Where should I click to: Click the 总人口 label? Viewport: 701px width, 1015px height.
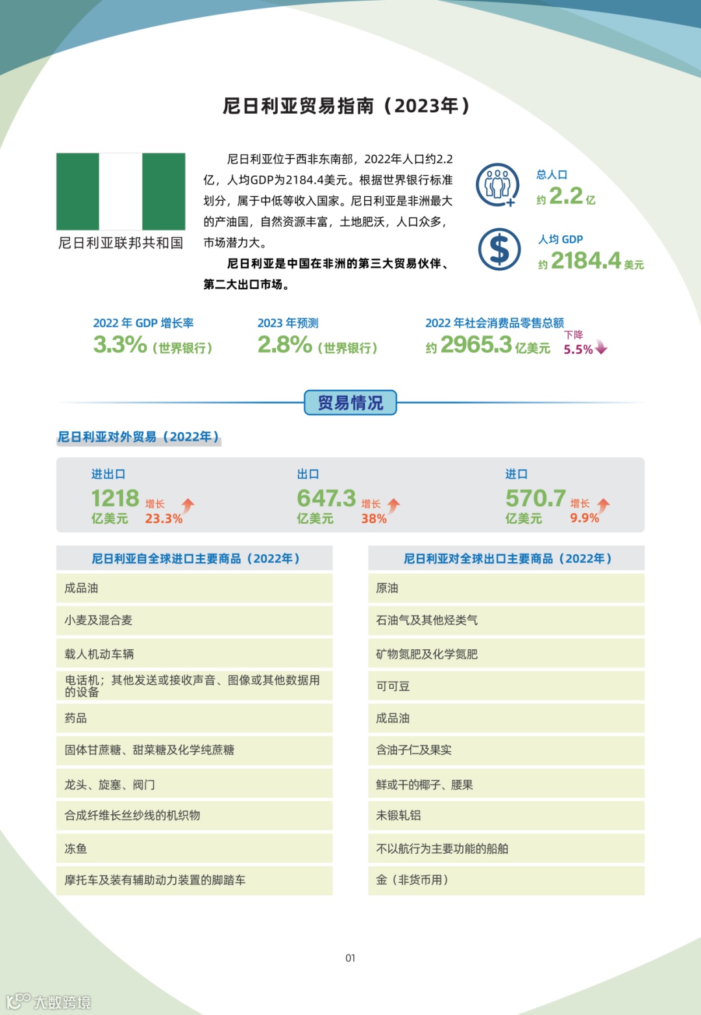[x=552, y=174]
